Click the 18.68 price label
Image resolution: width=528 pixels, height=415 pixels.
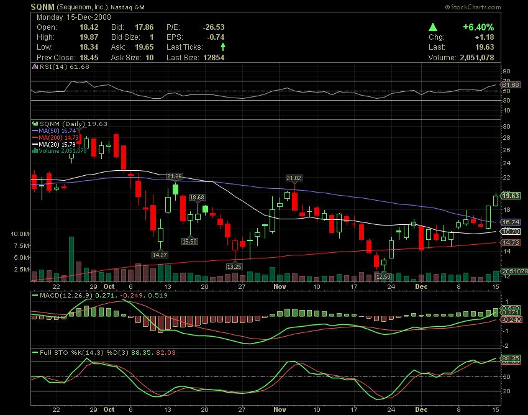[x=197, y=198]
